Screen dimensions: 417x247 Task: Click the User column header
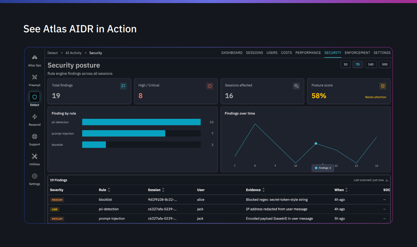[201, 190]
